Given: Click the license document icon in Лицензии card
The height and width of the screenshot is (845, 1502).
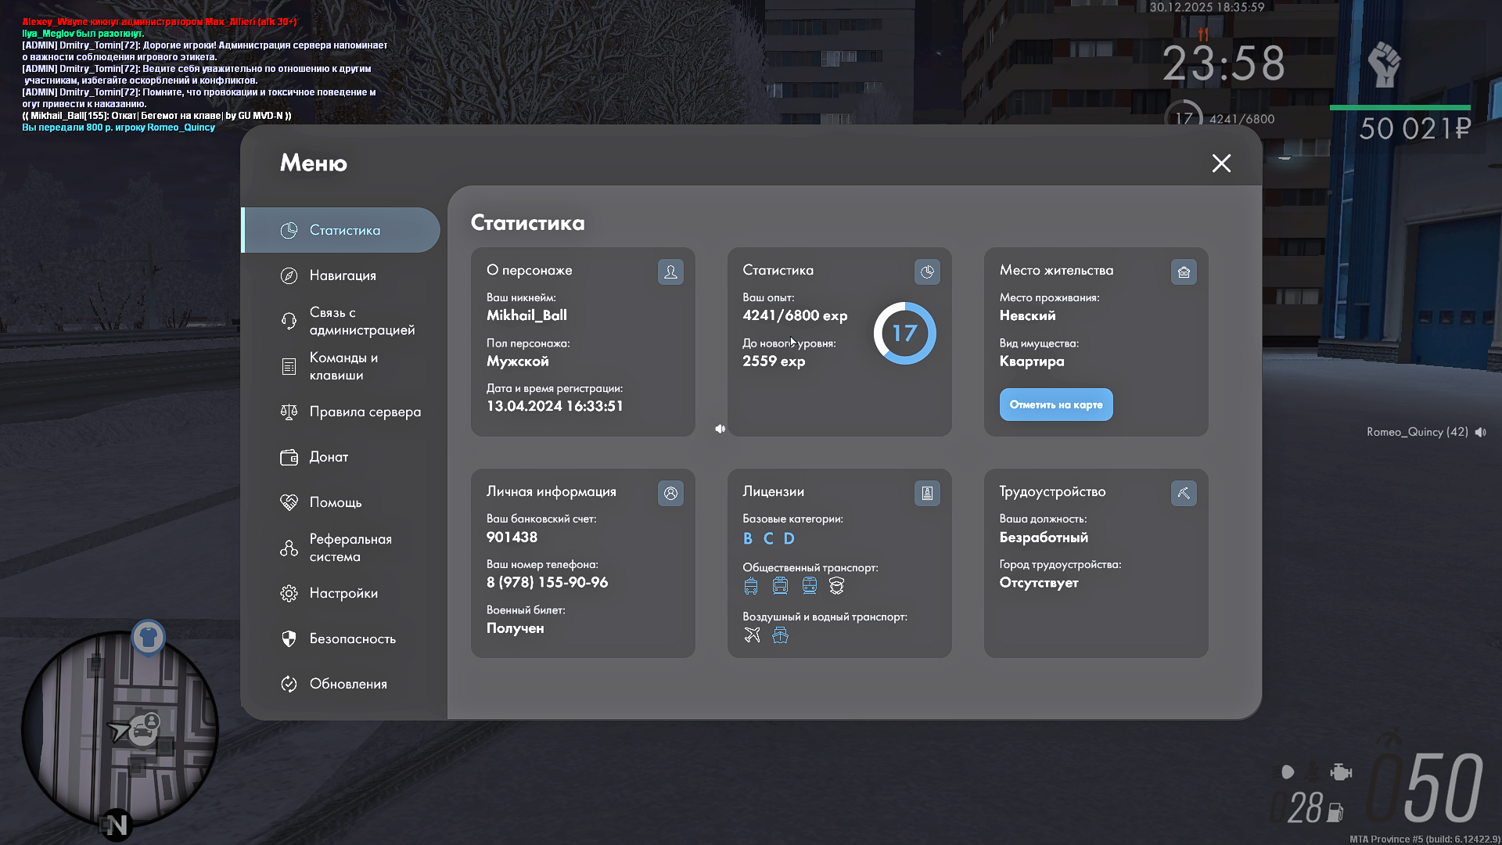Looking at the screenshot, I should (x=927, y=494).
